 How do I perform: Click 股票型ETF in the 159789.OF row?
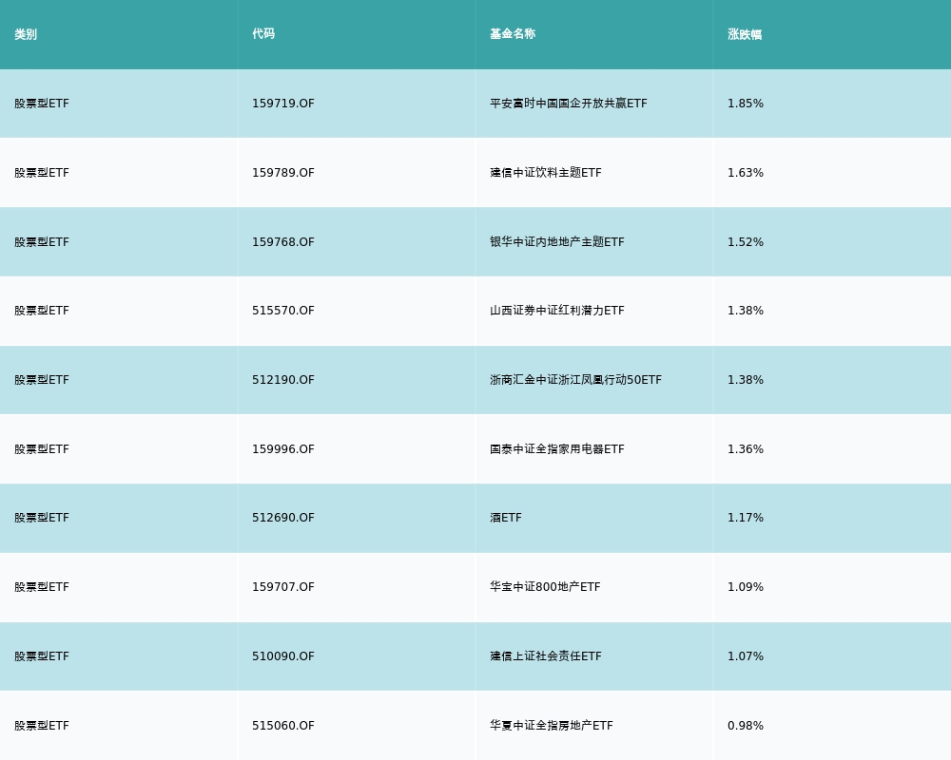(42, 173)
